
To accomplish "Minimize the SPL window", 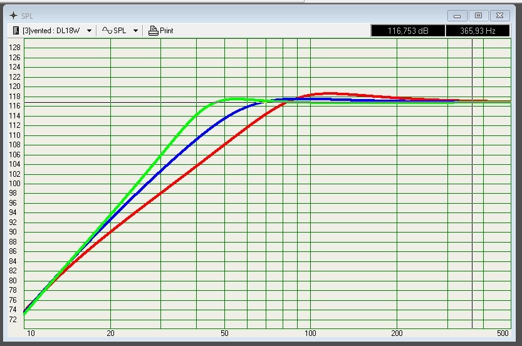I will tap(457, 16).
